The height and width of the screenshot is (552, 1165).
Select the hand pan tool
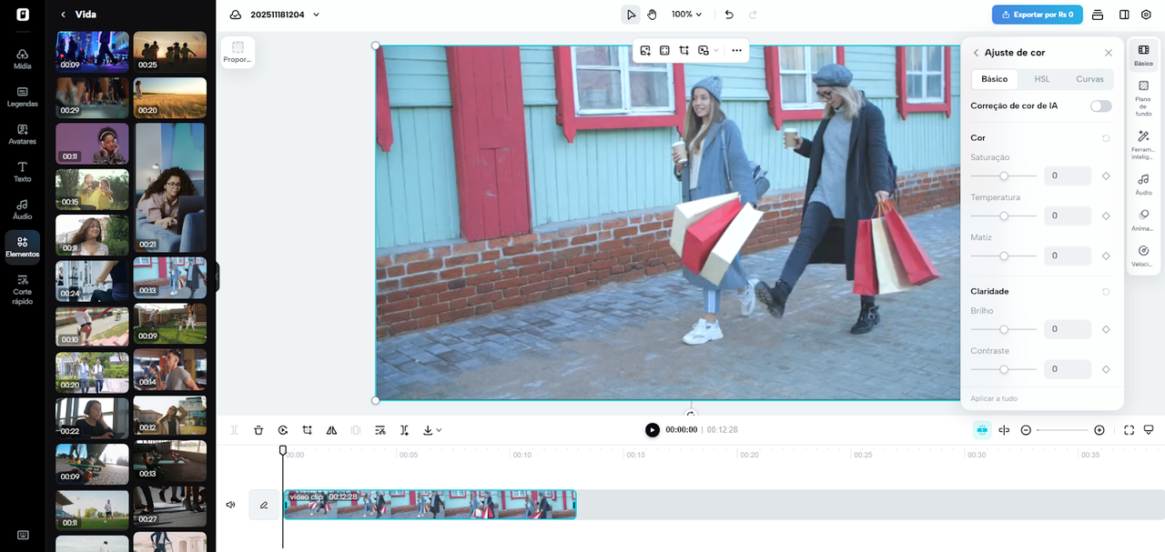click(652, 15)
